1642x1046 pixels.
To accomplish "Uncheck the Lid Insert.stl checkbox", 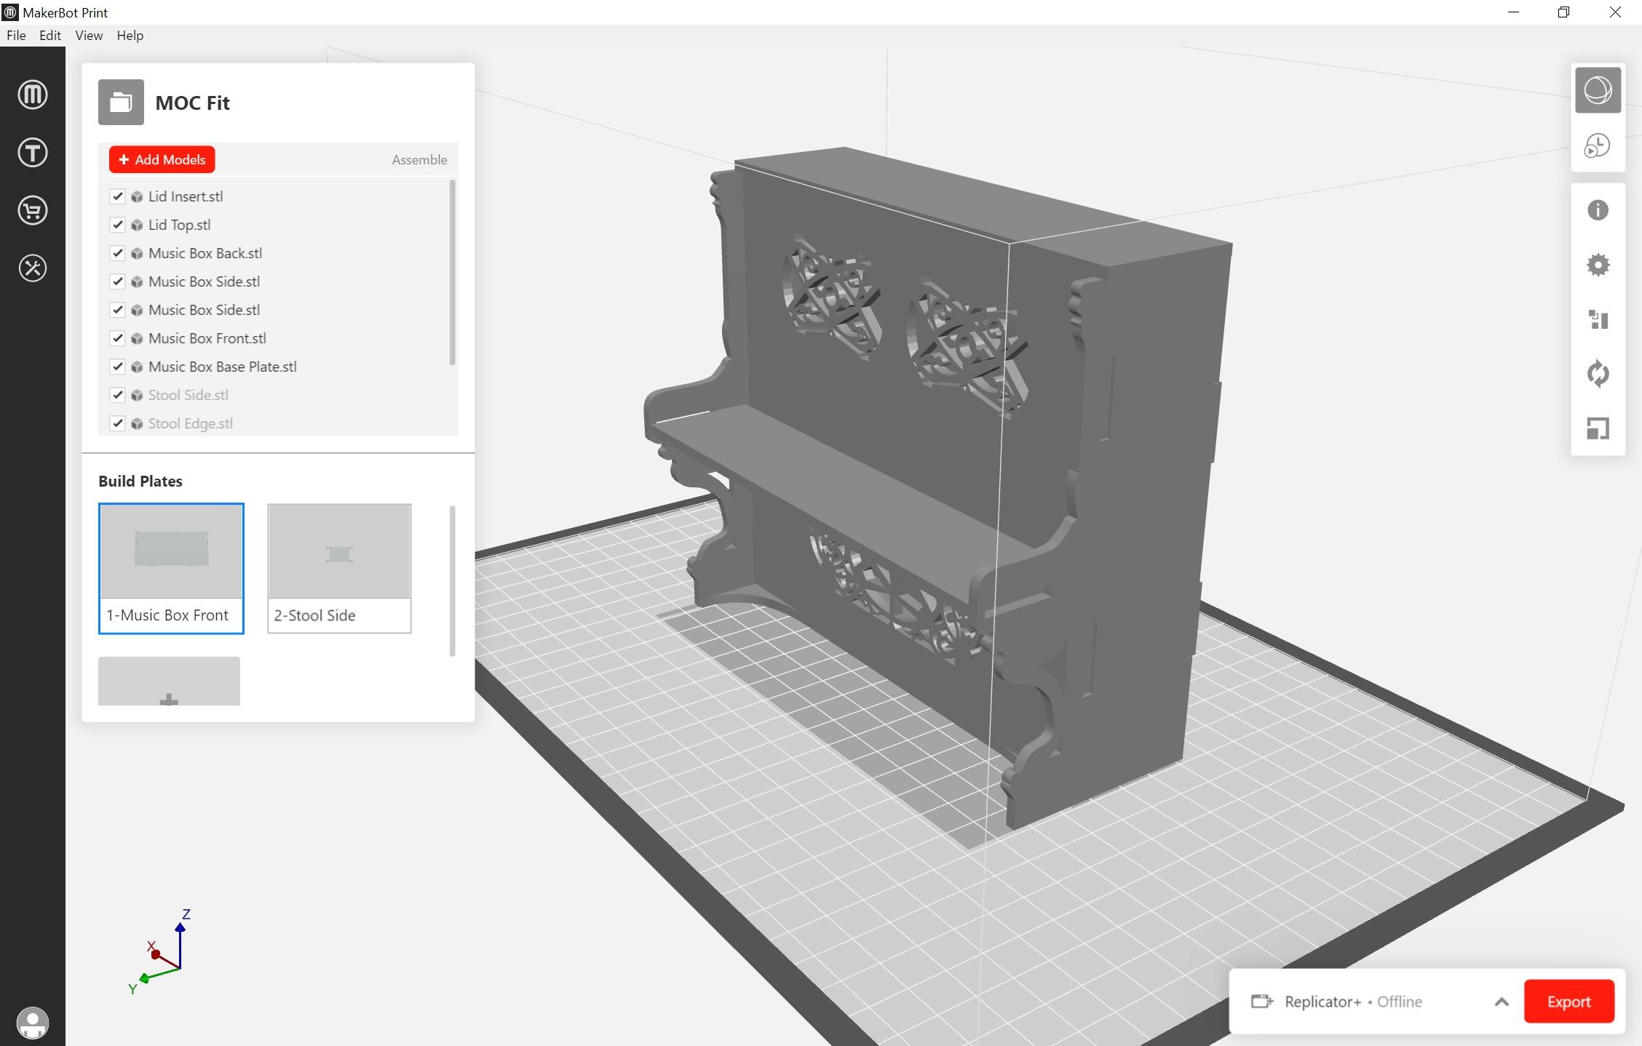I will click(x=117, y=196).
